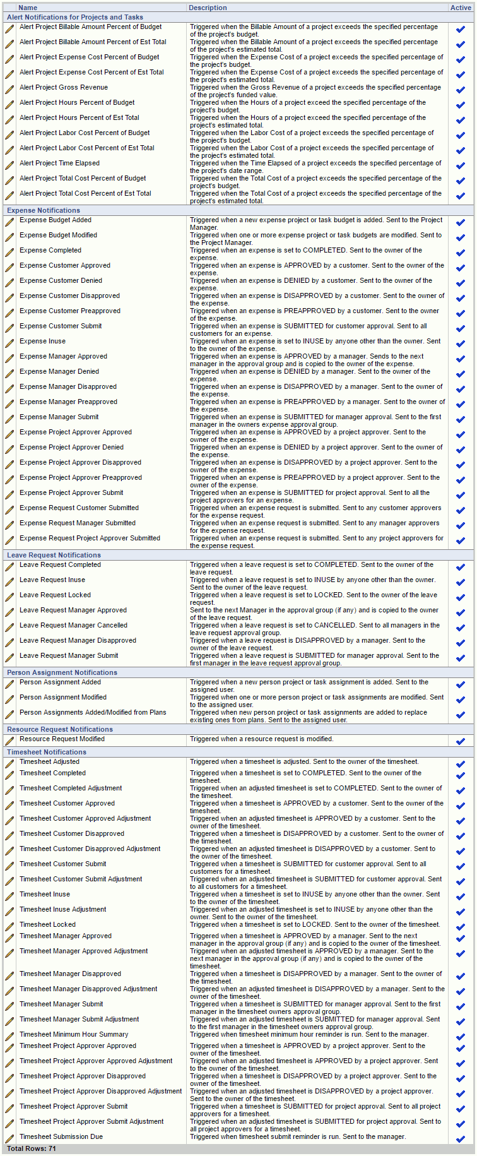Select Timesheet Manager Submit Adjustment name
Viewport: 477px width, 1156px height.
coord(79,1019)
